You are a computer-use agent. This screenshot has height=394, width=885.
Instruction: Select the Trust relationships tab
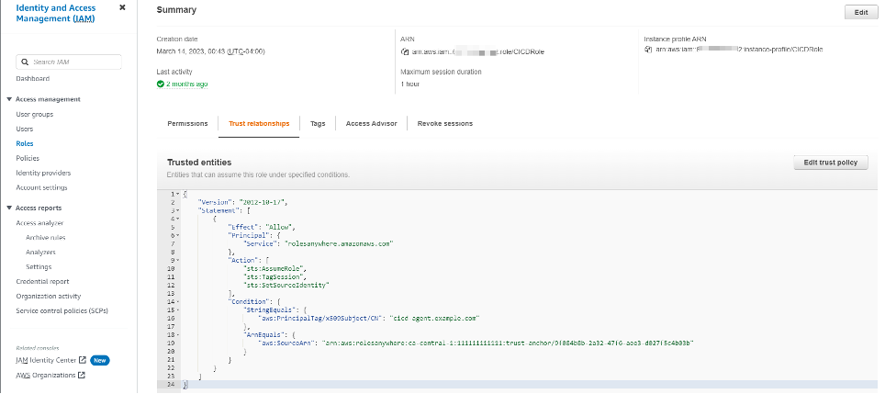[x=259, y=124]
